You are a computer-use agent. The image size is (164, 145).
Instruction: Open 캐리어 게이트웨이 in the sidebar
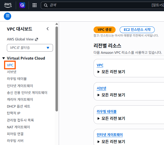[20, 99]
